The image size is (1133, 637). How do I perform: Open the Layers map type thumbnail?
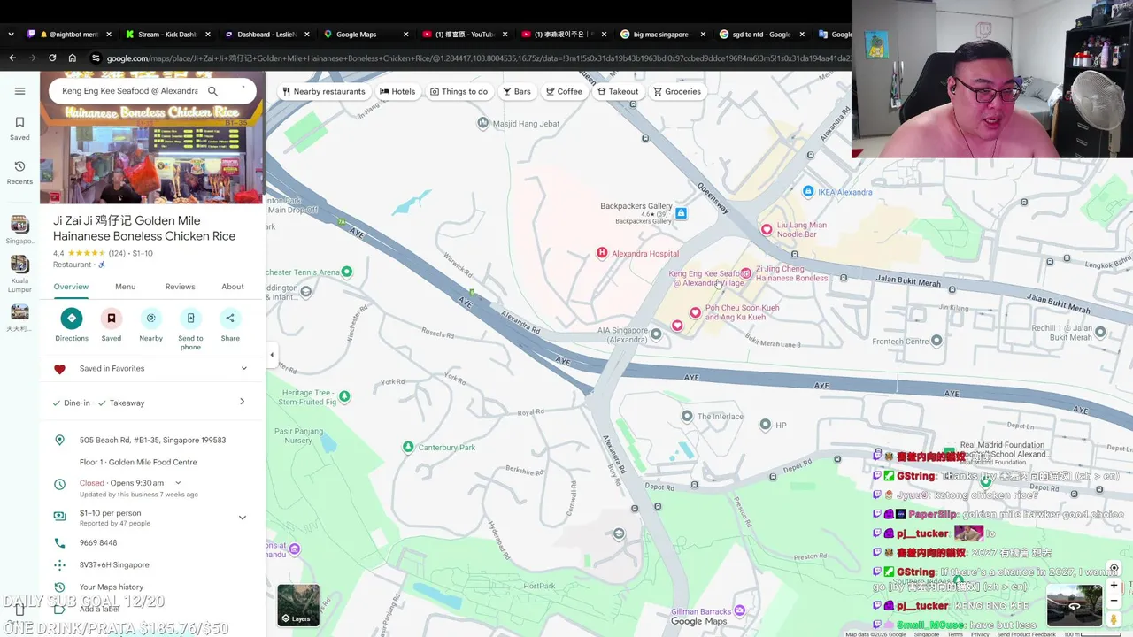click(298, 605)
